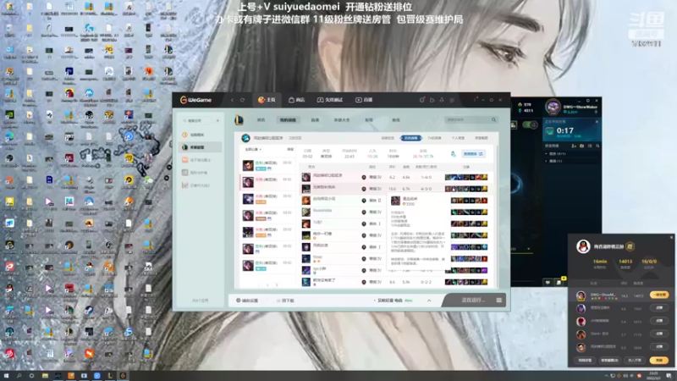The width and height of the screenshot is (677, 381).
Task: Switch to the 我的战绩 tab
Action: click(288, 120)
